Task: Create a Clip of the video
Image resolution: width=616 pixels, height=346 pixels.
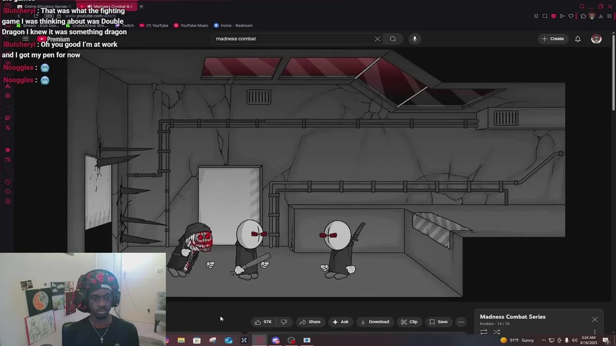Action: pos(409,322)
